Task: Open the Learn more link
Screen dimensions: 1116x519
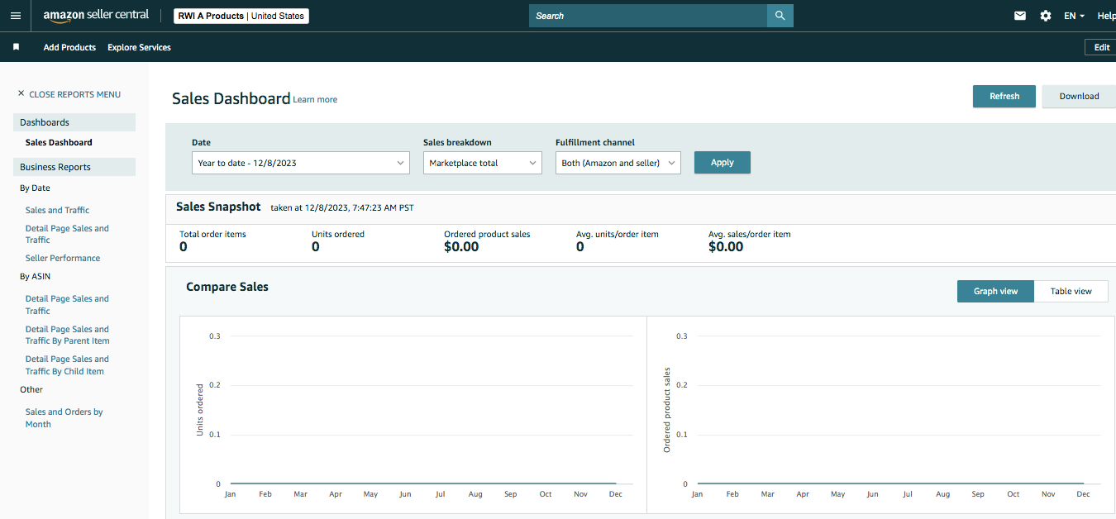Action: [x=315, y=99]
